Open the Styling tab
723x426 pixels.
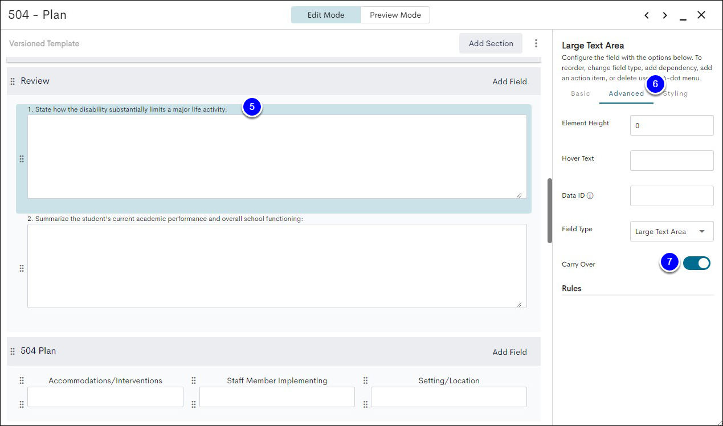(x=675, y=93)
